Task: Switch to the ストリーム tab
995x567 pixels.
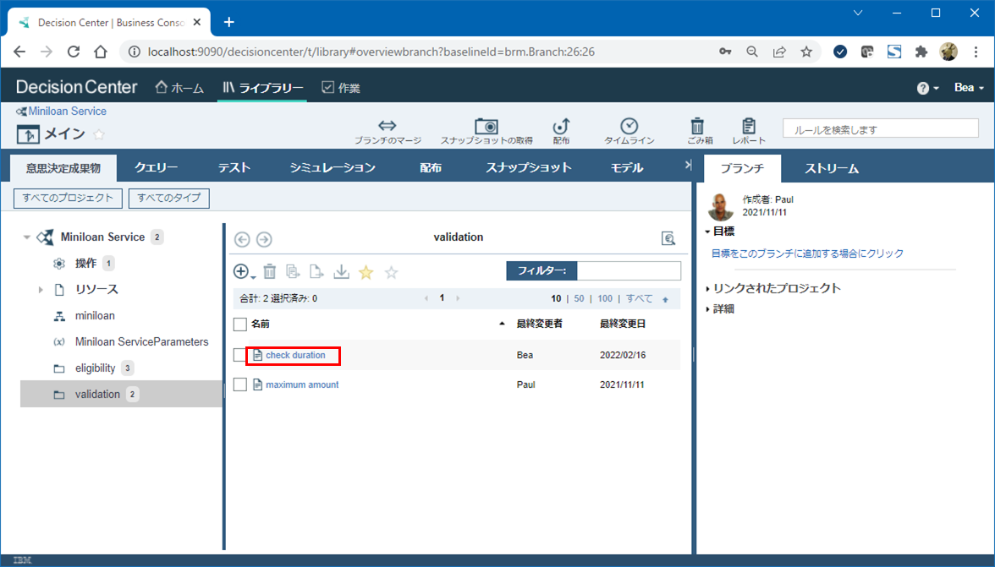Action: coord(831,168)
